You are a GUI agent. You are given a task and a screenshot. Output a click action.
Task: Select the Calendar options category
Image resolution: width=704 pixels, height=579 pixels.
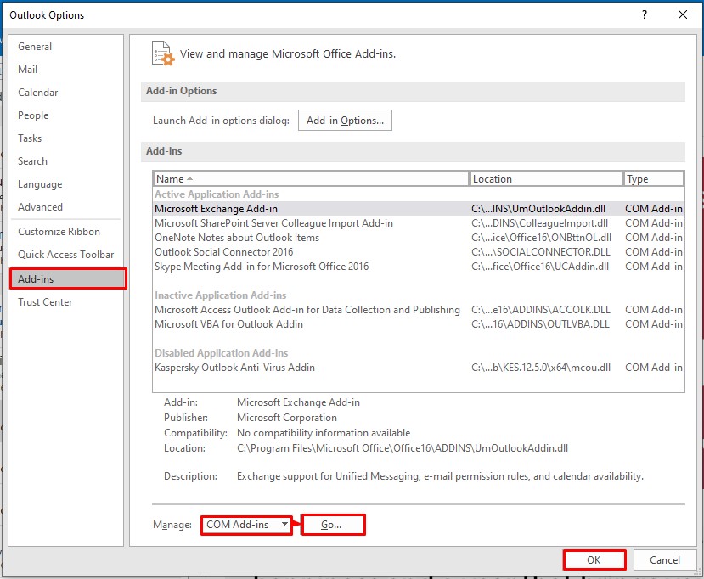tap(38, 93)
